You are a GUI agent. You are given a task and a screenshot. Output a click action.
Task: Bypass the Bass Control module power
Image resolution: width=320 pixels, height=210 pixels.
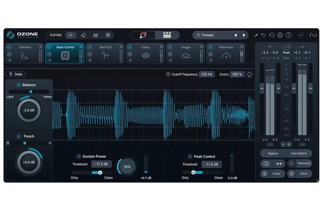50,47
